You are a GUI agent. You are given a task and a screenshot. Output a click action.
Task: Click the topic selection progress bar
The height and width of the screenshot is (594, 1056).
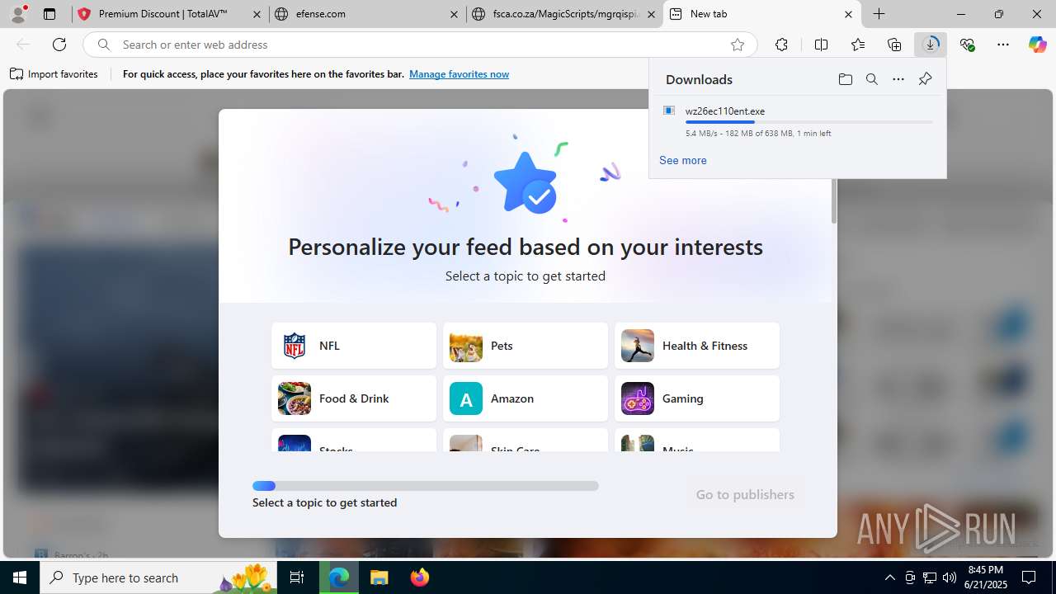tap(426, 486)
